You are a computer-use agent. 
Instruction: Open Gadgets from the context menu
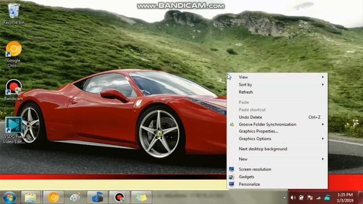[x=277, y=177]
